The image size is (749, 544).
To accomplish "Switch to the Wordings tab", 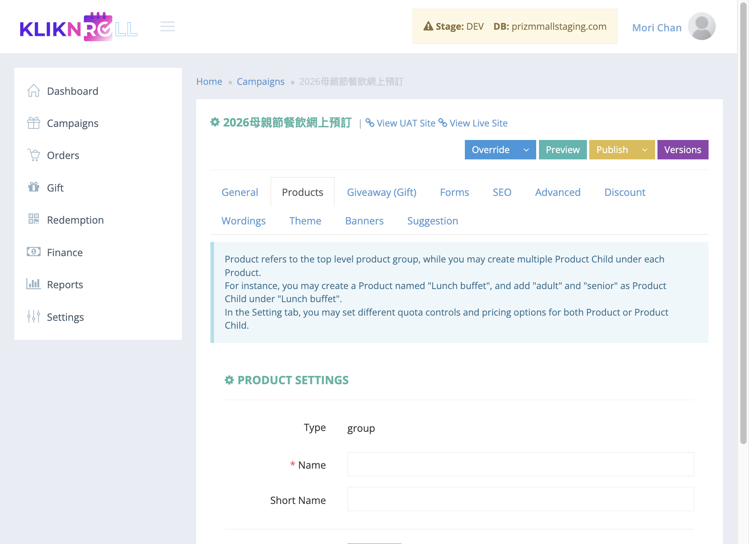I will [x=244, y=221].
